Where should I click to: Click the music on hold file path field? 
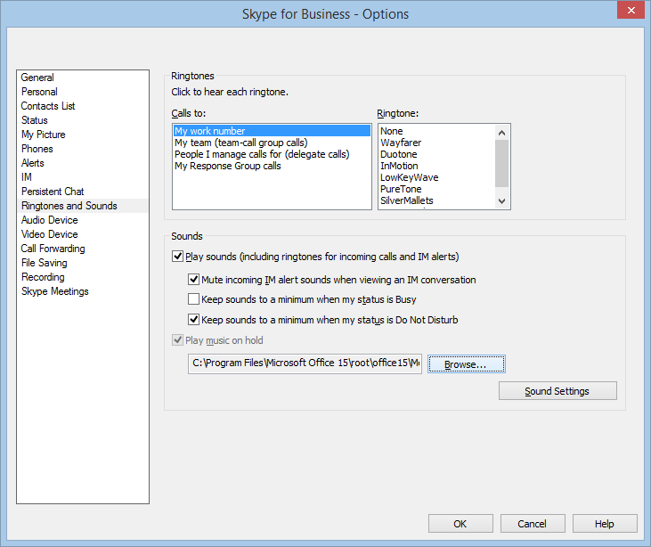[304, 364]
